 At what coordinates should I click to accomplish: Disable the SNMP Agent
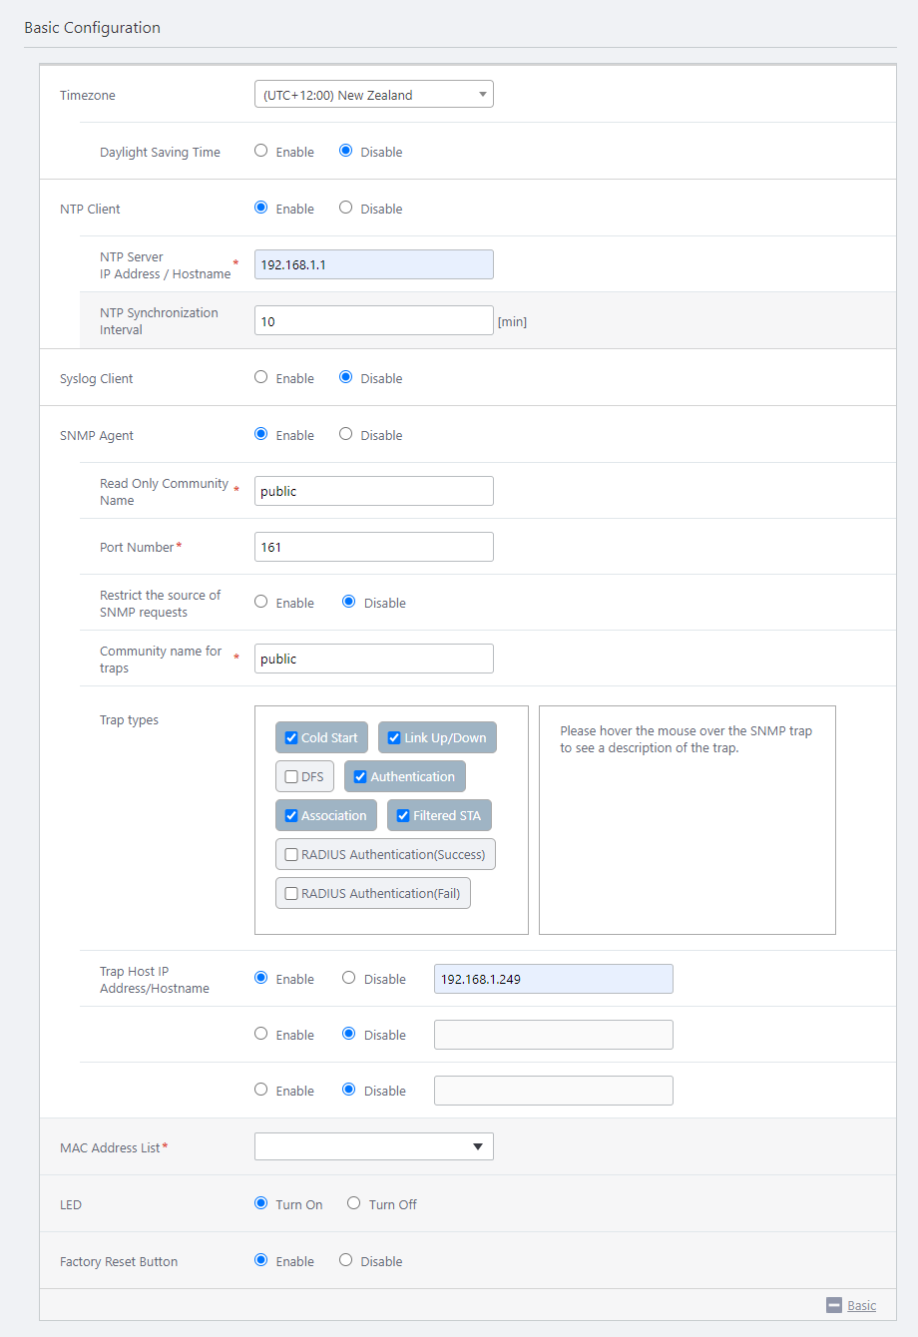click(x=346, y=435)
